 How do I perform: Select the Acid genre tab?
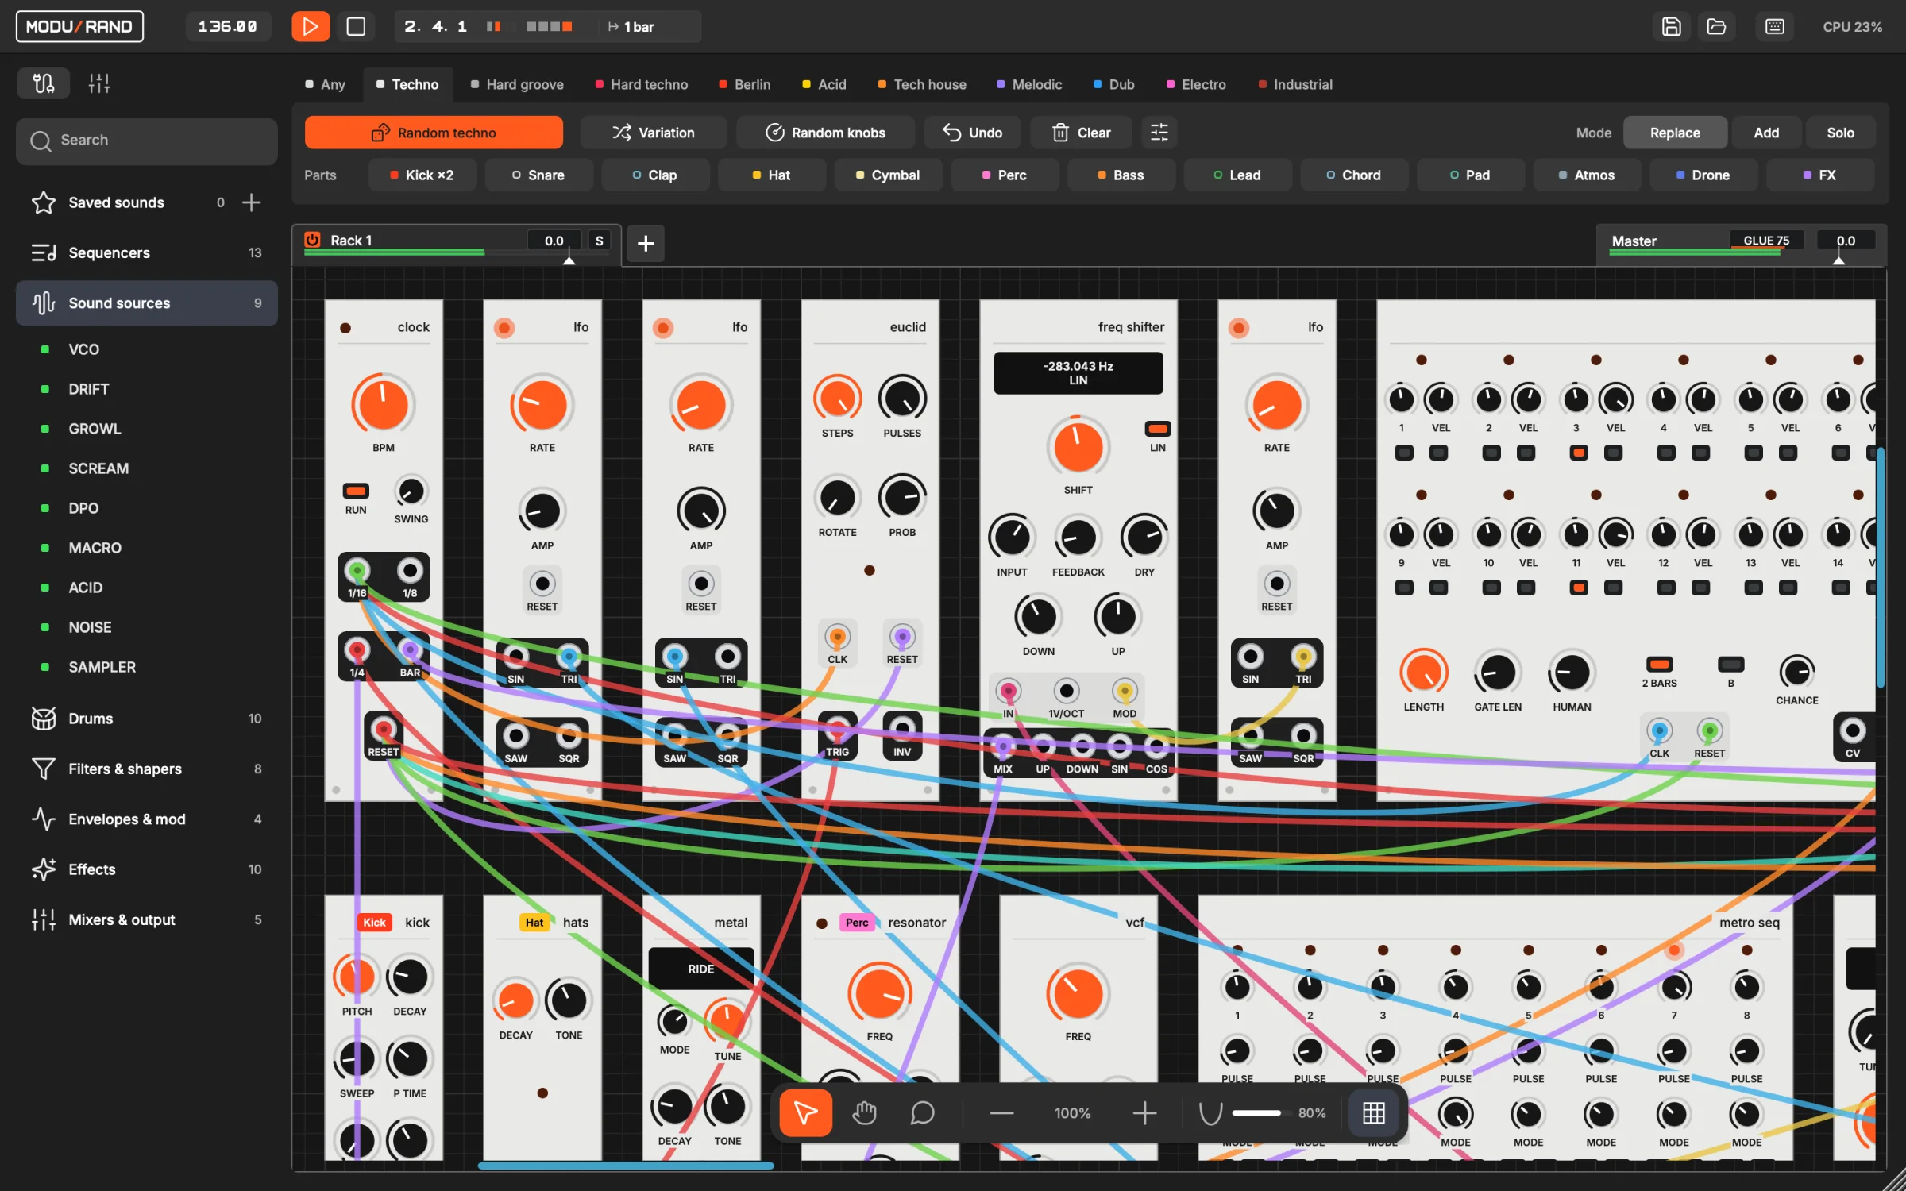[x=824, y=84]
